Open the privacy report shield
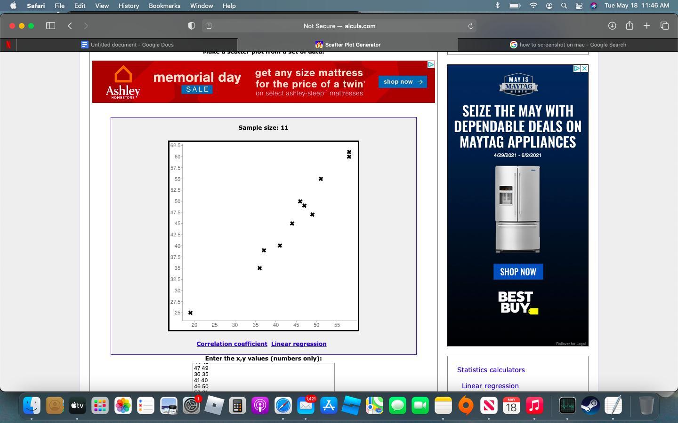678x423 pixels. coord(192,26)
